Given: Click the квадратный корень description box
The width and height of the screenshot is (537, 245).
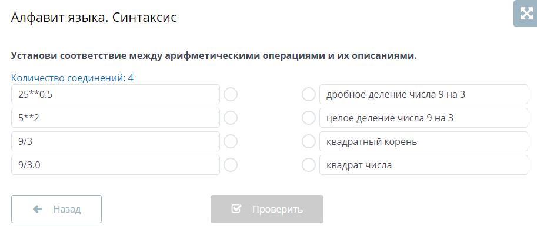Looking at the screenshot, I should (x=423, y=141).
